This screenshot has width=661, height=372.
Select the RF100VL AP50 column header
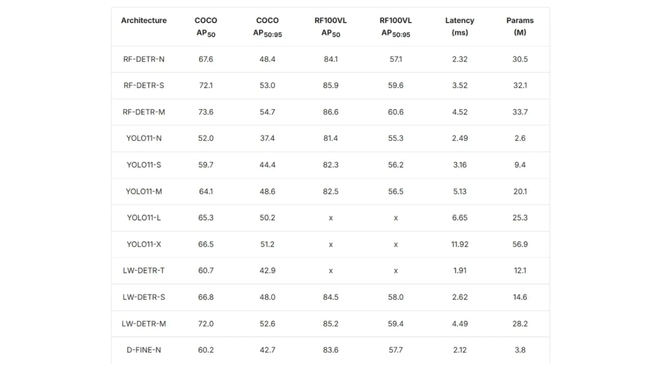[330, 27]
